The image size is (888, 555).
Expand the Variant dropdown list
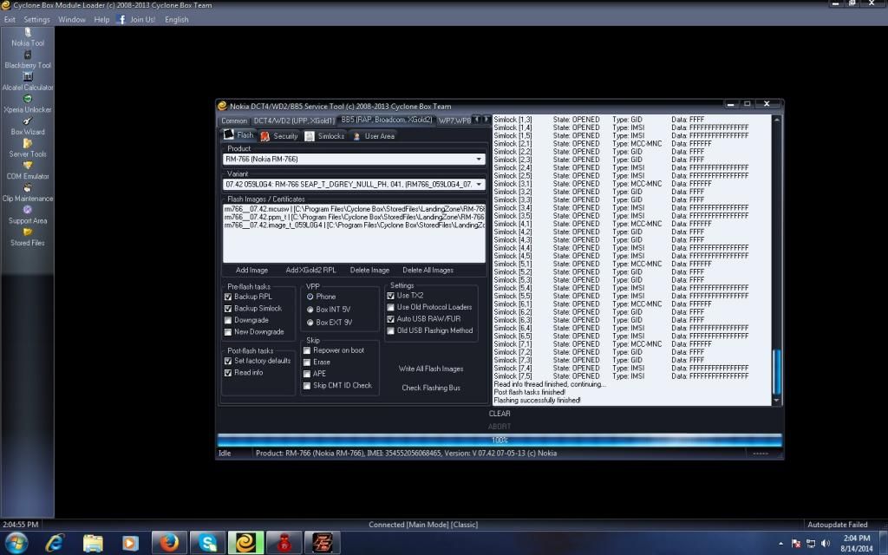(480, 184)
